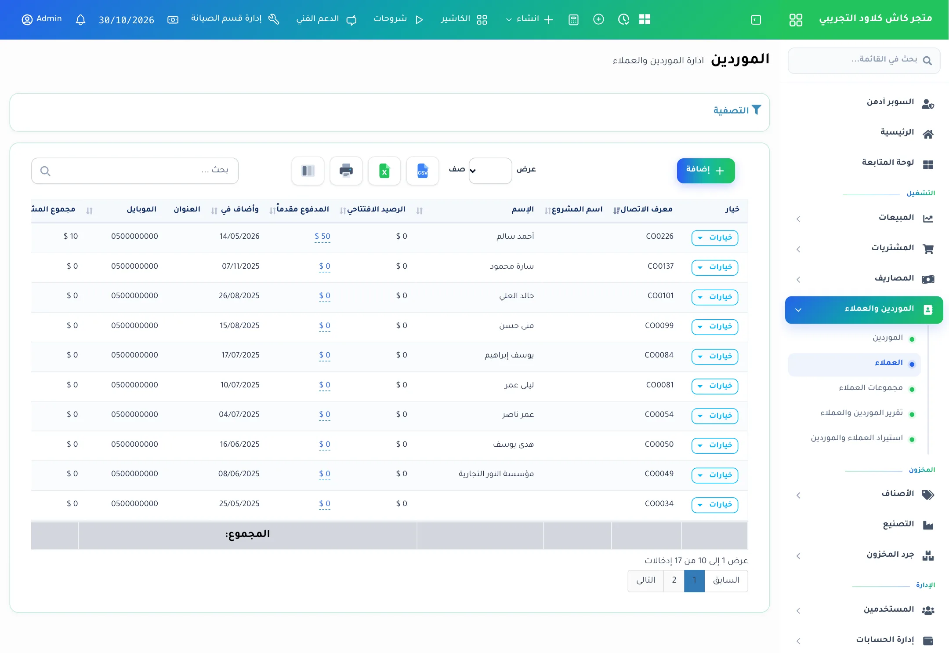The image size is (949, 653).
Task: Expand the filter (التصفية) panel
Action: tap(737, 110)
